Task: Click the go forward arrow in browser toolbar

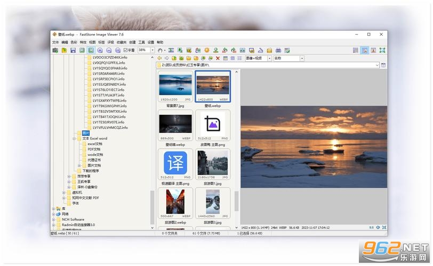Action: 167,59
